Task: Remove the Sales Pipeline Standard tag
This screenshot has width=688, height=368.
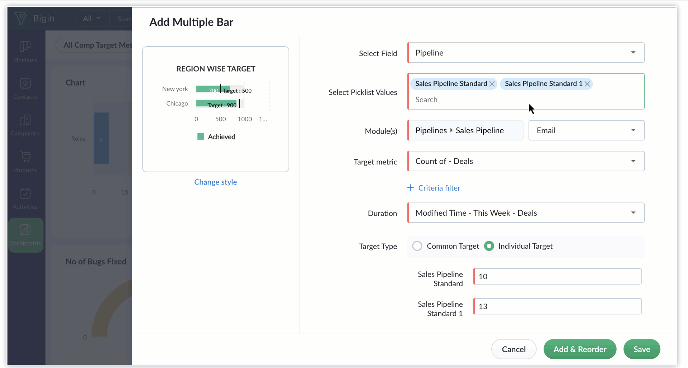Action: click(x=492, y=84)
